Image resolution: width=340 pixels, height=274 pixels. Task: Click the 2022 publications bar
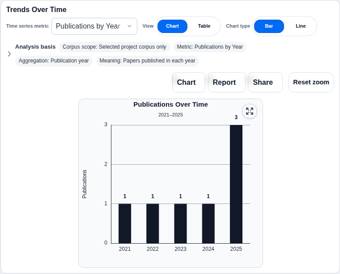(153, 224)
